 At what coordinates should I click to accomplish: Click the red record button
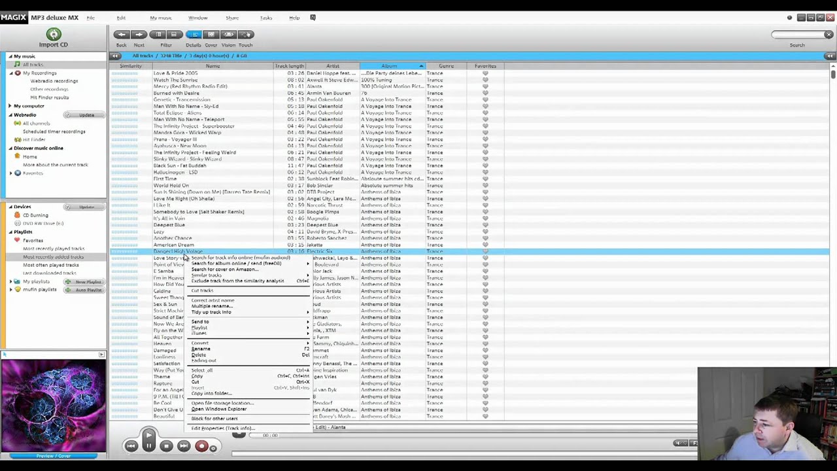click(x=201, y=446)
